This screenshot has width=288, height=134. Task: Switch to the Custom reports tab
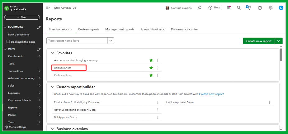pyautogui.click(x=88, y=29)
